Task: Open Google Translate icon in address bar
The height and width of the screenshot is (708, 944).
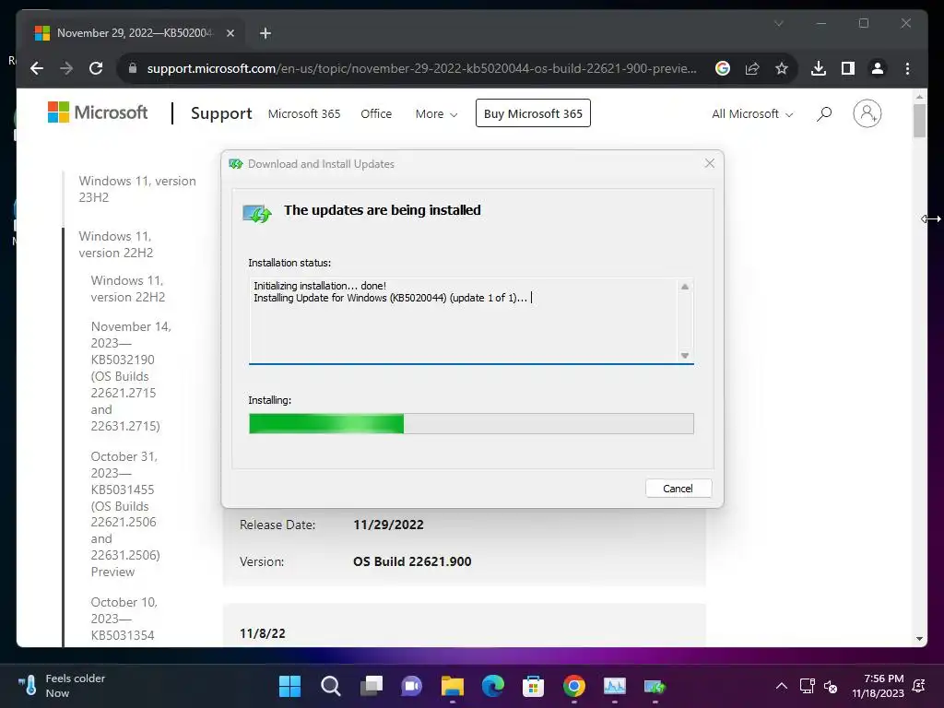Action: coord(723,68)
